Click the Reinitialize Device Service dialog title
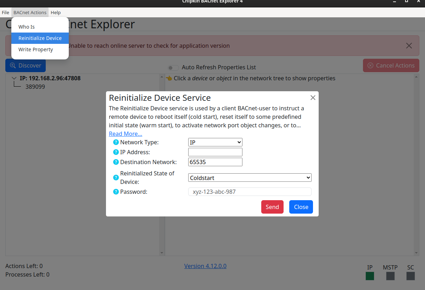 160,98
